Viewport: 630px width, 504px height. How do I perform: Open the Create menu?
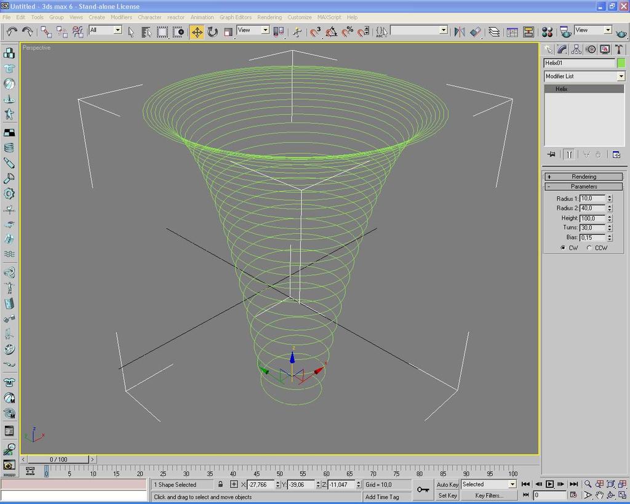pyautogui.click(x=97, y=17)
